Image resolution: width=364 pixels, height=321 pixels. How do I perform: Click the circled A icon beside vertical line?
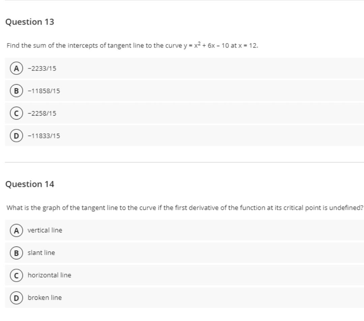point(16,230)
